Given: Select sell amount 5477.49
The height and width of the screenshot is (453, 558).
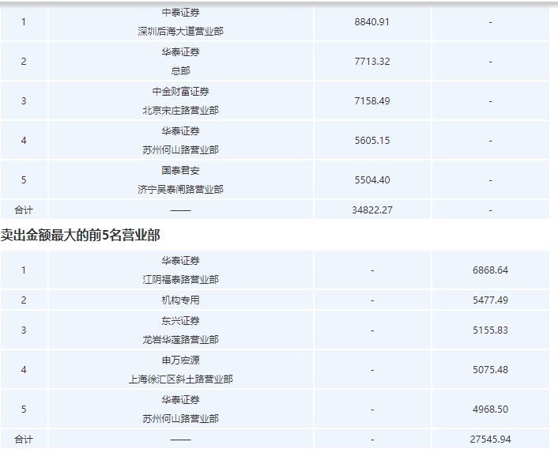Looking at the screenshot, I should tap(490, 300).
